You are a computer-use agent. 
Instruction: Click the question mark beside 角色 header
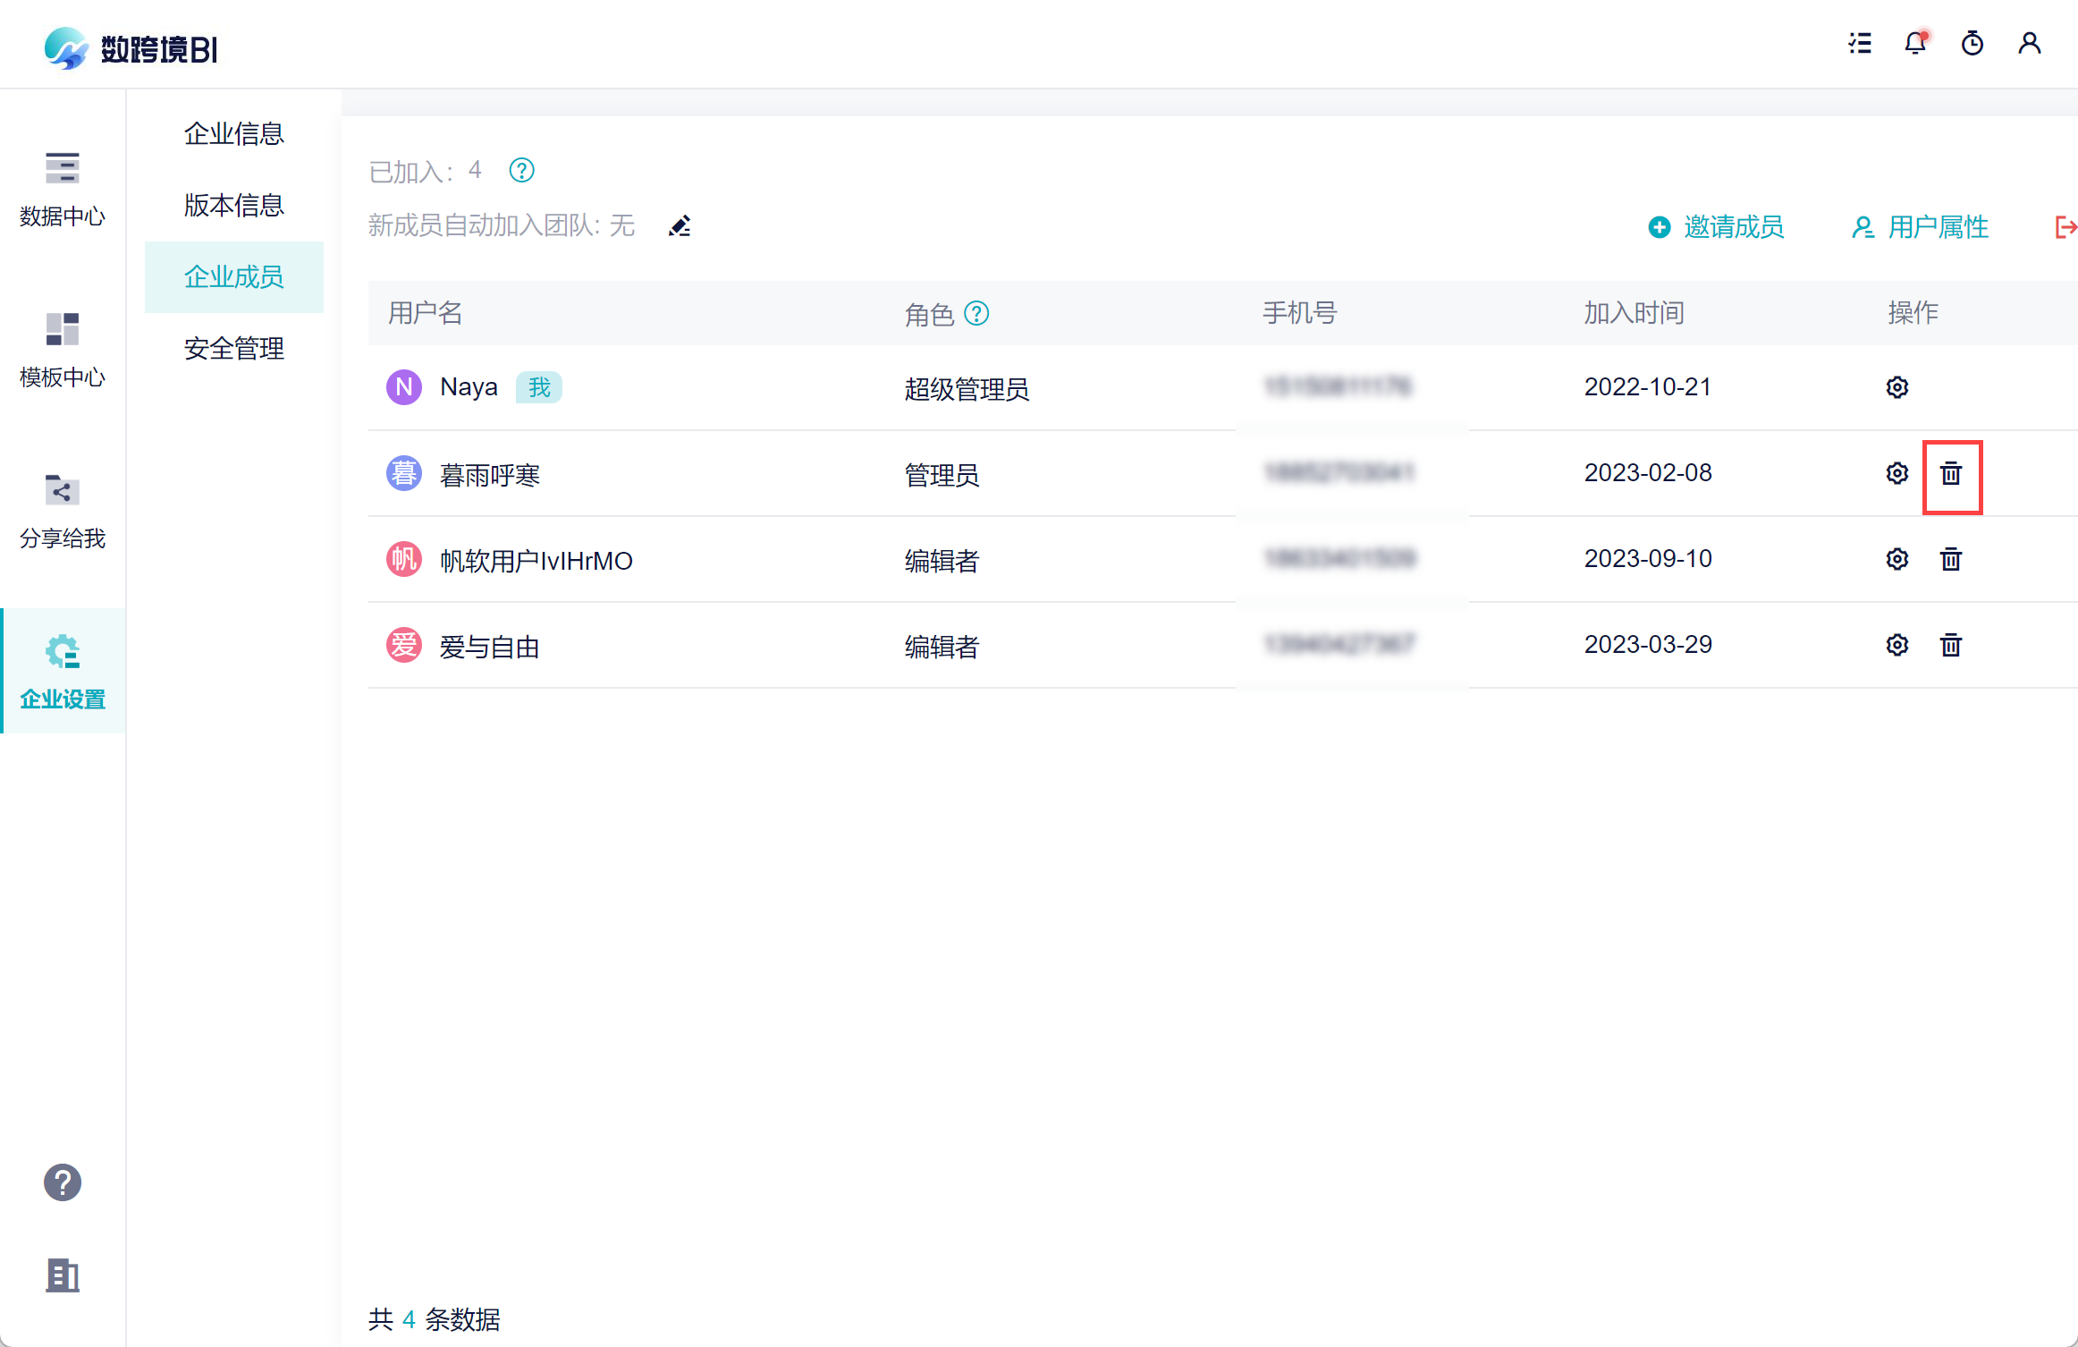click(976, 313)
